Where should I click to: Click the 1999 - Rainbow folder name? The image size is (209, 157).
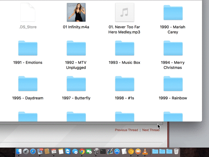tap(173, 98)
